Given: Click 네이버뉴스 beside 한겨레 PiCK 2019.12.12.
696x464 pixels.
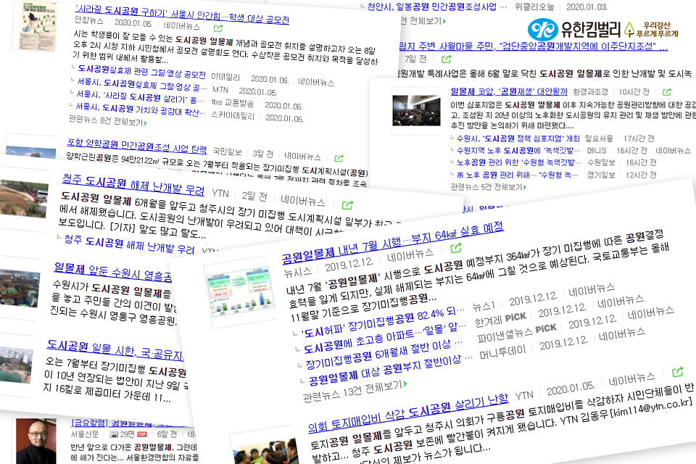Looking at the screenshot, I should click(621, 302).
